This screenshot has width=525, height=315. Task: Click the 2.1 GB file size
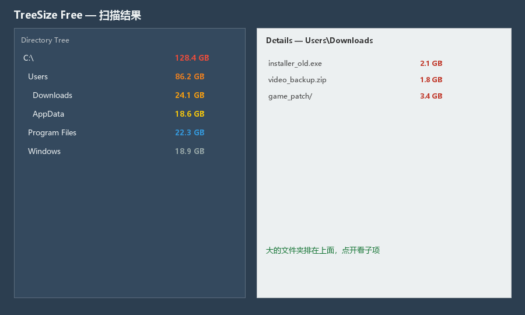pos(431,63)
